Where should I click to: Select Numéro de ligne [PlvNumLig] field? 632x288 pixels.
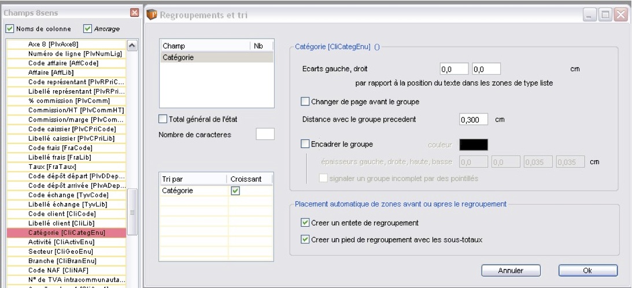tap(66, 54)
